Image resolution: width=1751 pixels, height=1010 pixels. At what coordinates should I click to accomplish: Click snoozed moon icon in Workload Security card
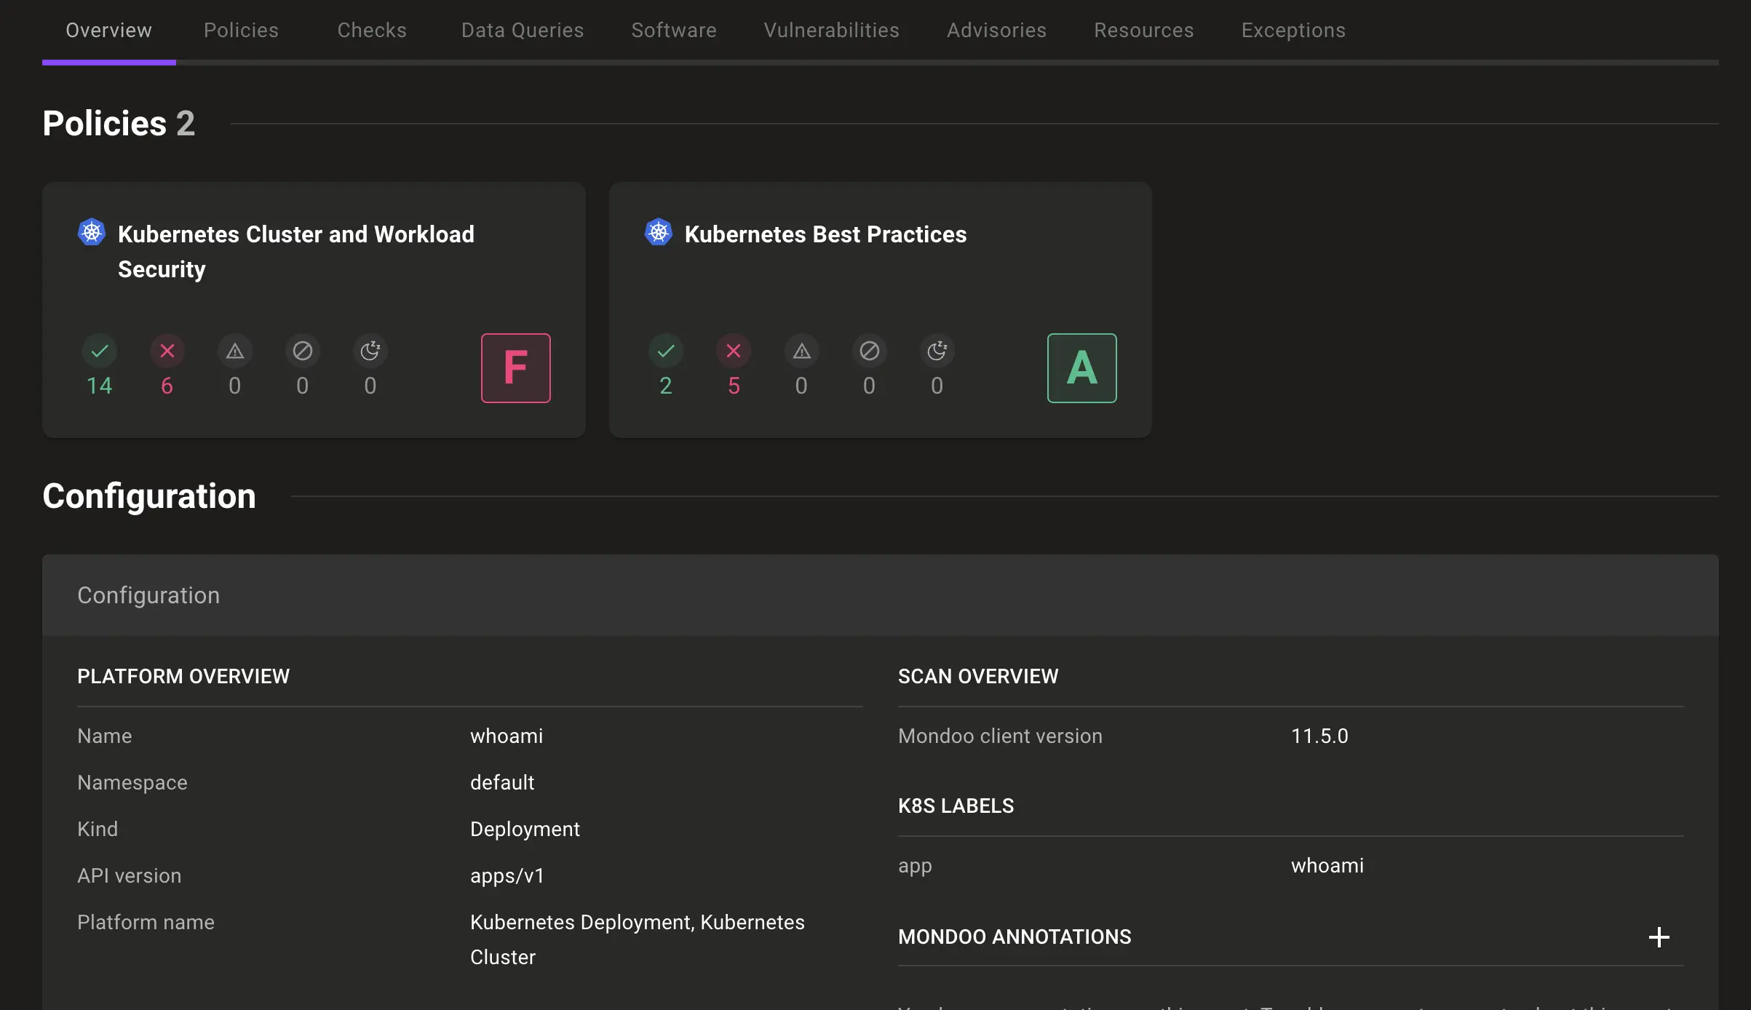370,351
